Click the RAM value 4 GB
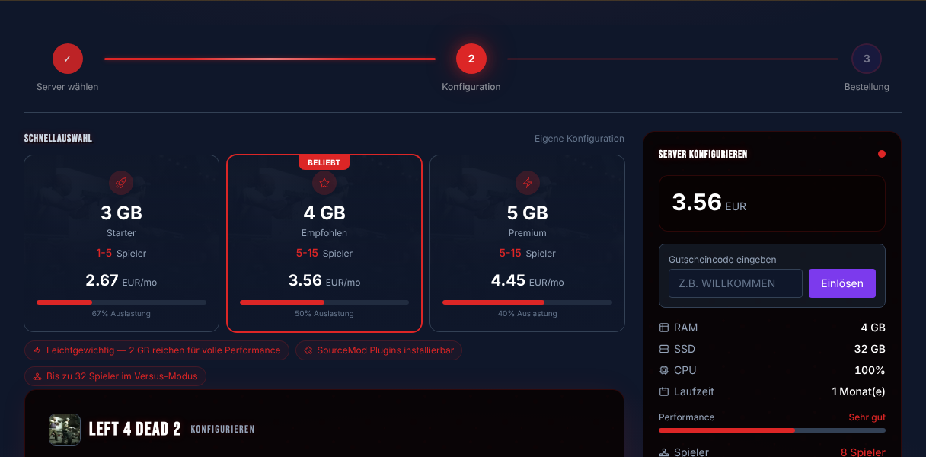This screenshot has height=457, width=926. [x=873, y=328]
